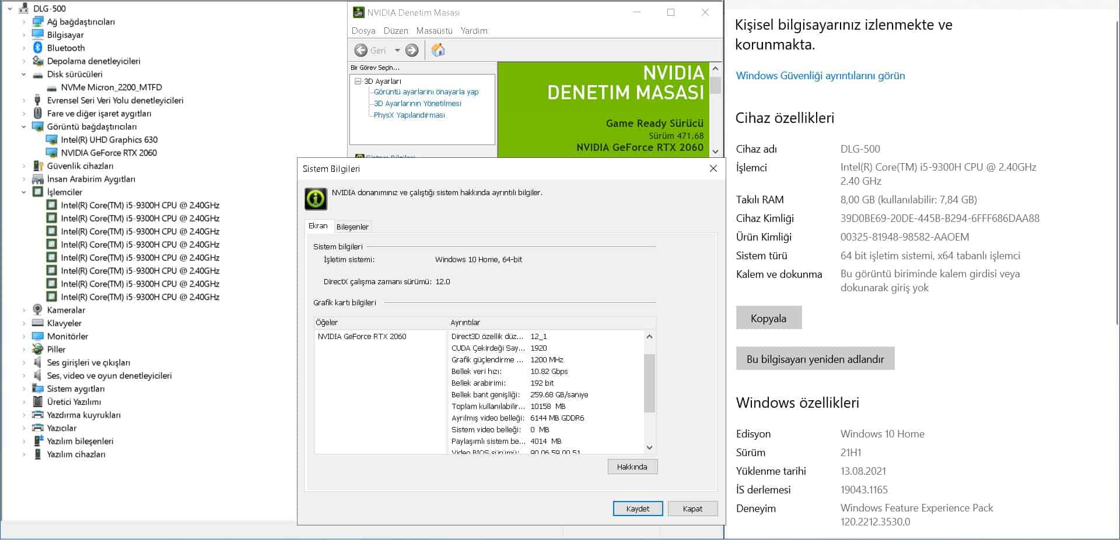The height and width of the screenshot is (540, 1120).
Task: Click the NVIDIA home icon
Action: pos(438,50)
